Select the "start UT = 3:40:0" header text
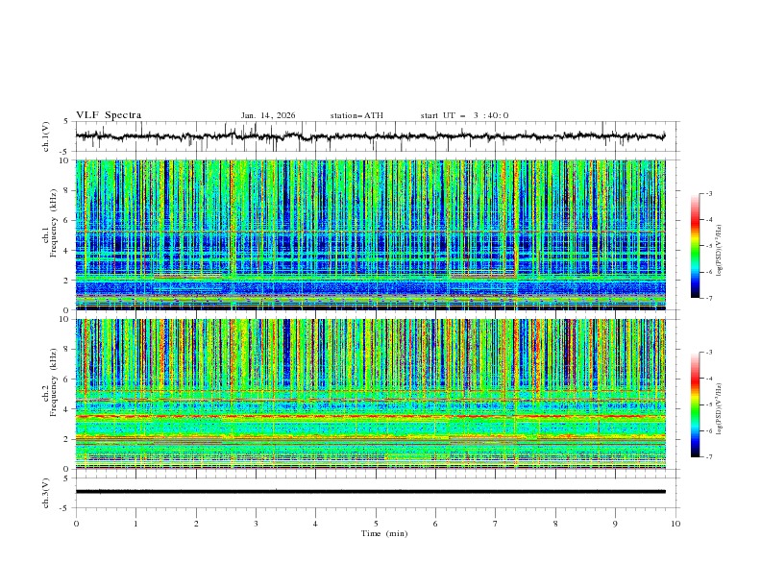The height and width of the screenshot is (588, 761). (x=464, y=115)
